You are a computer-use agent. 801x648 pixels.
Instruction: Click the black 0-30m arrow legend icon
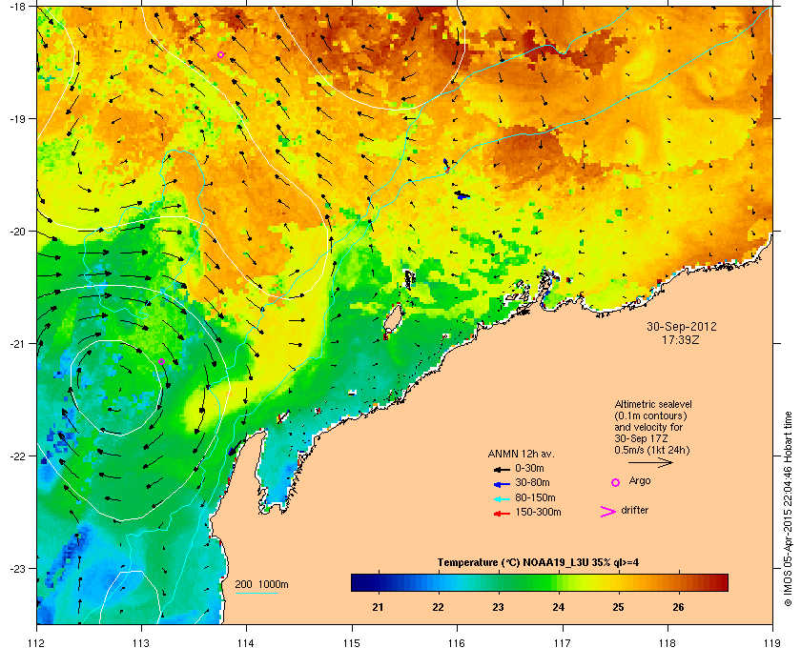502,469
